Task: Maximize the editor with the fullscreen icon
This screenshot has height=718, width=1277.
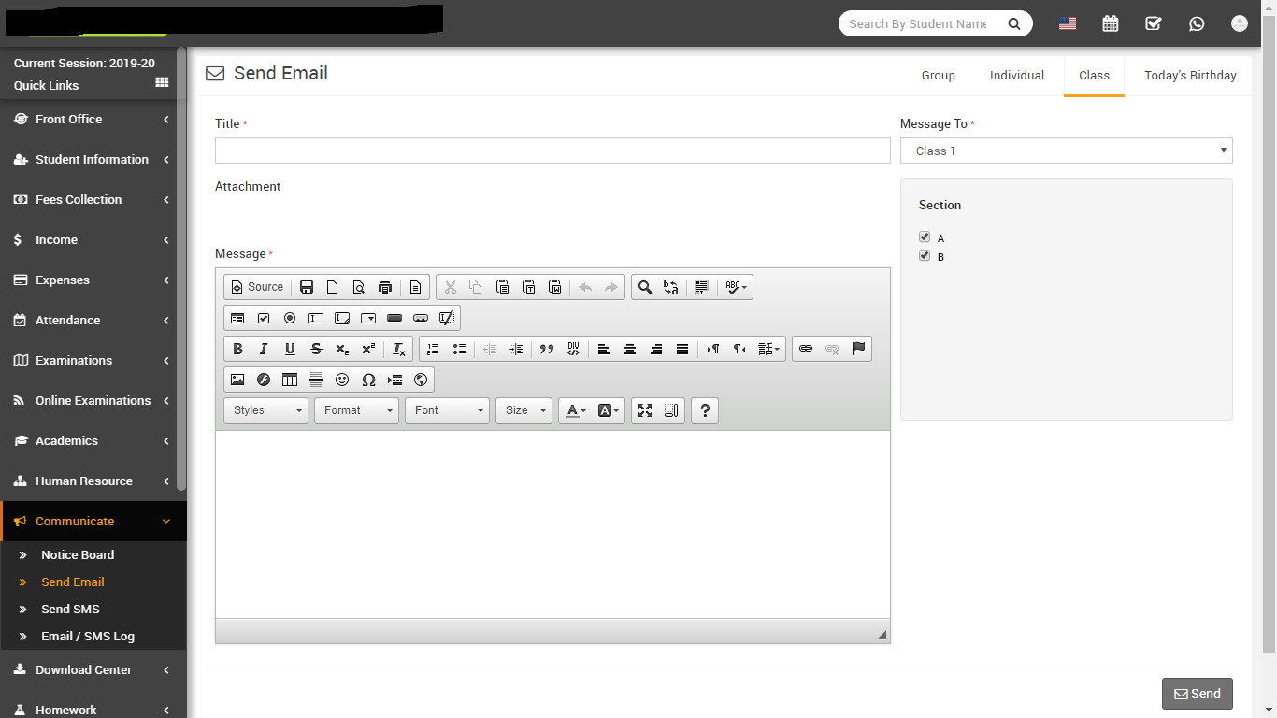Action: [x=645, y=410]
